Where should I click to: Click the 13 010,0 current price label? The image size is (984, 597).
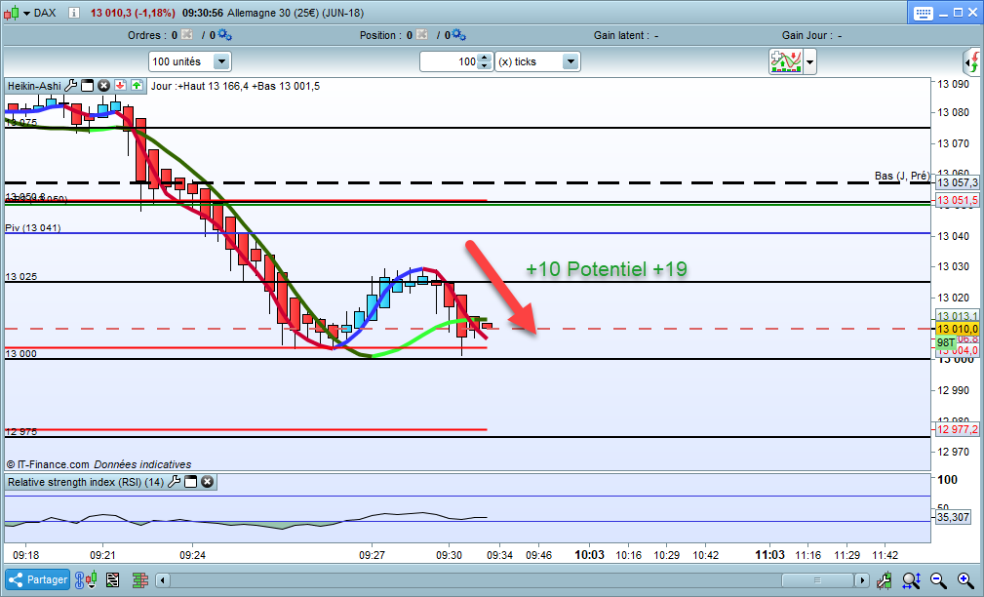pos(957,329)
